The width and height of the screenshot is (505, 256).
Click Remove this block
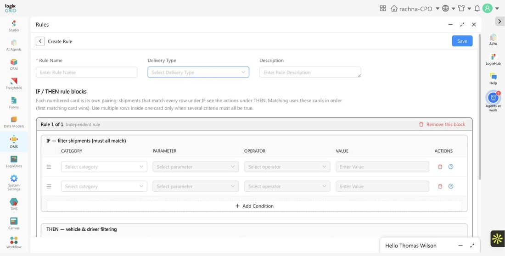pos(442,124)
